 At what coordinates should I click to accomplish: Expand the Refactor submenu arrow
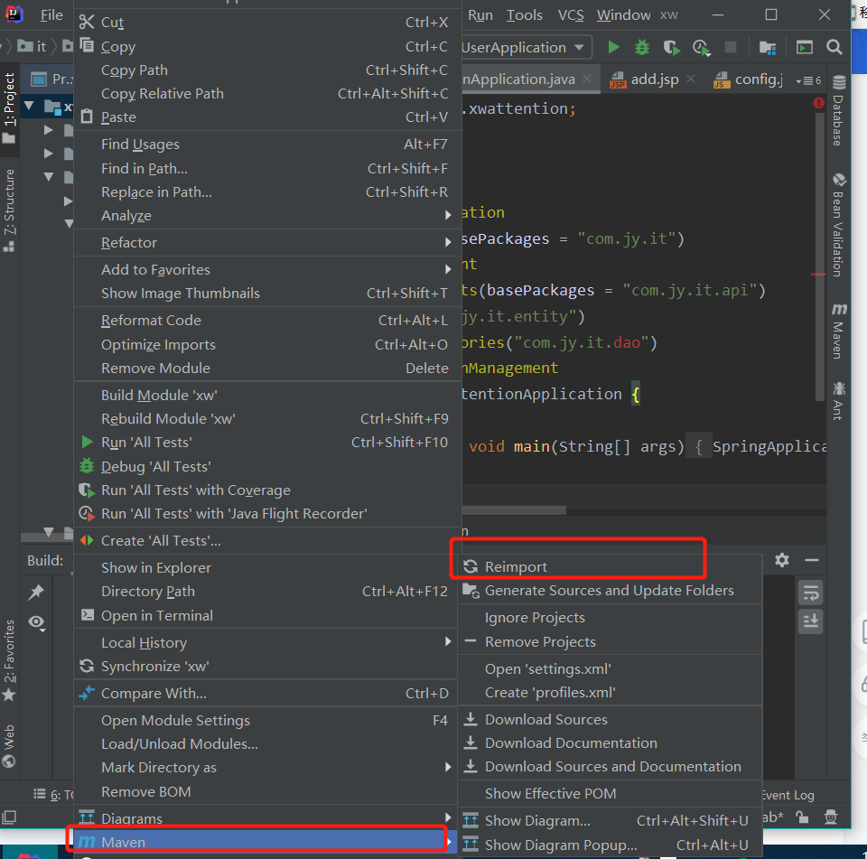pos(448,242)
